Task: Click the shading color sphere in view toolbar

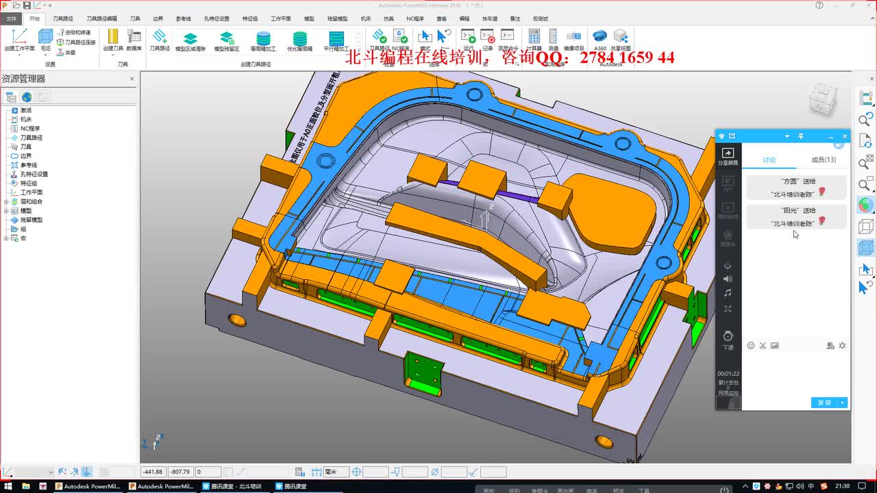Action: click(866, 205)
